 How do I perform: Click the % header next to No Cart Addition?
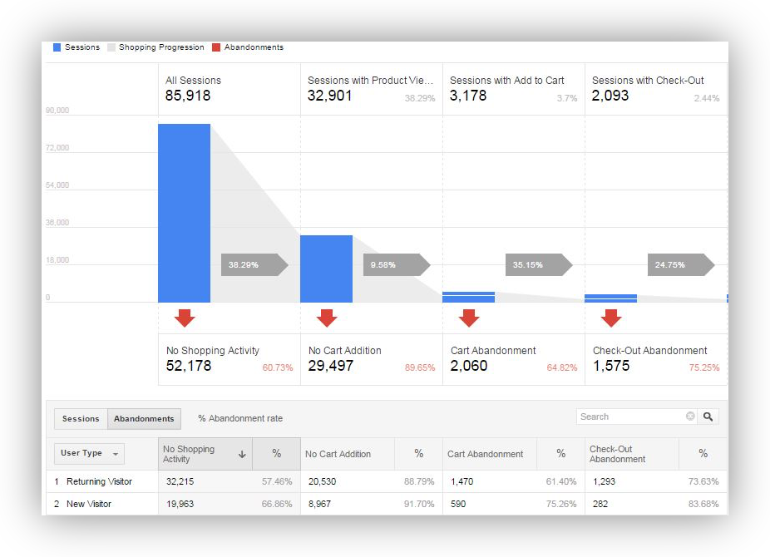tap(418, 454)
